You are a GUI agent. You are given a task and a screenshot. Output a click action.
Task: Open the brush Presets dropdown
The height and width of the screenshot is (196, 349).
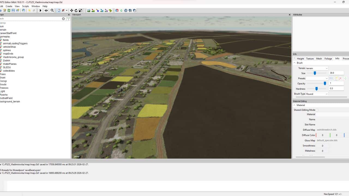317,78
